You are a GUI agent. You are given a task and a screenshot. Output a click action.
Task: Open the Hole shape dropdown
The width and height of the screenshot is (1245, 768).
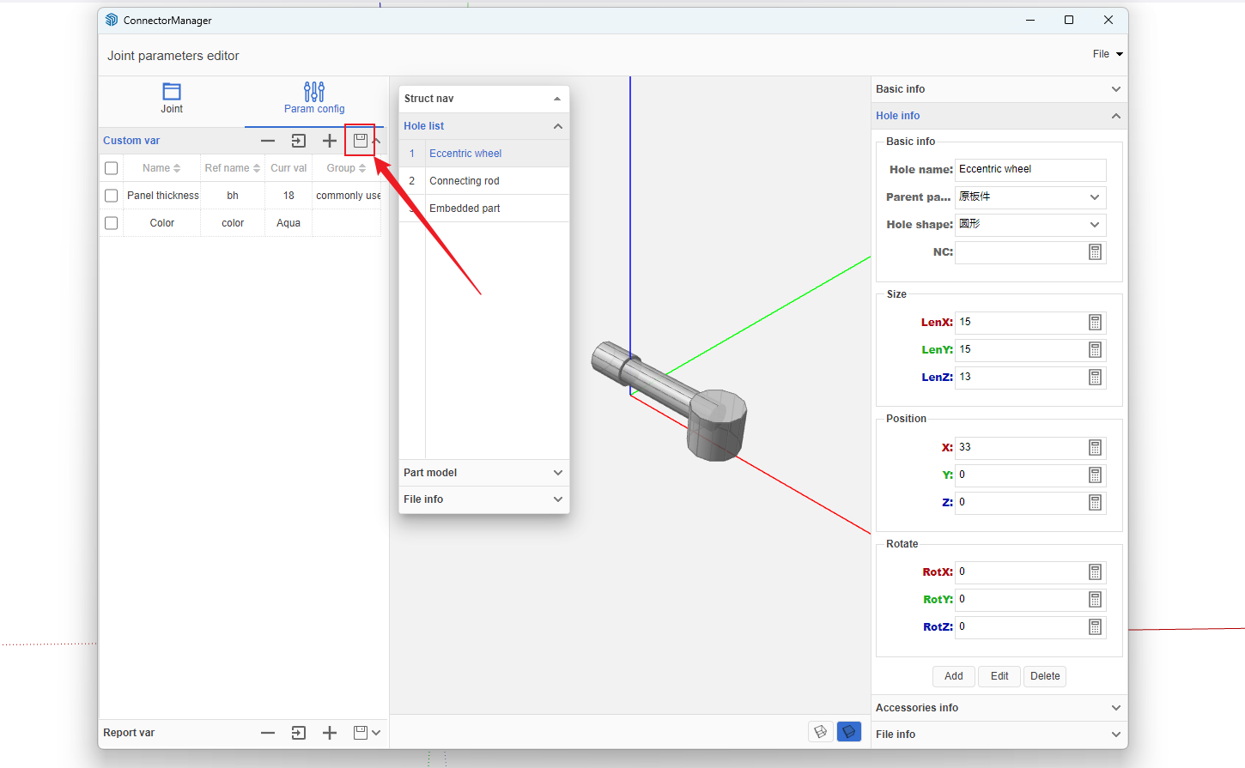1030,225
